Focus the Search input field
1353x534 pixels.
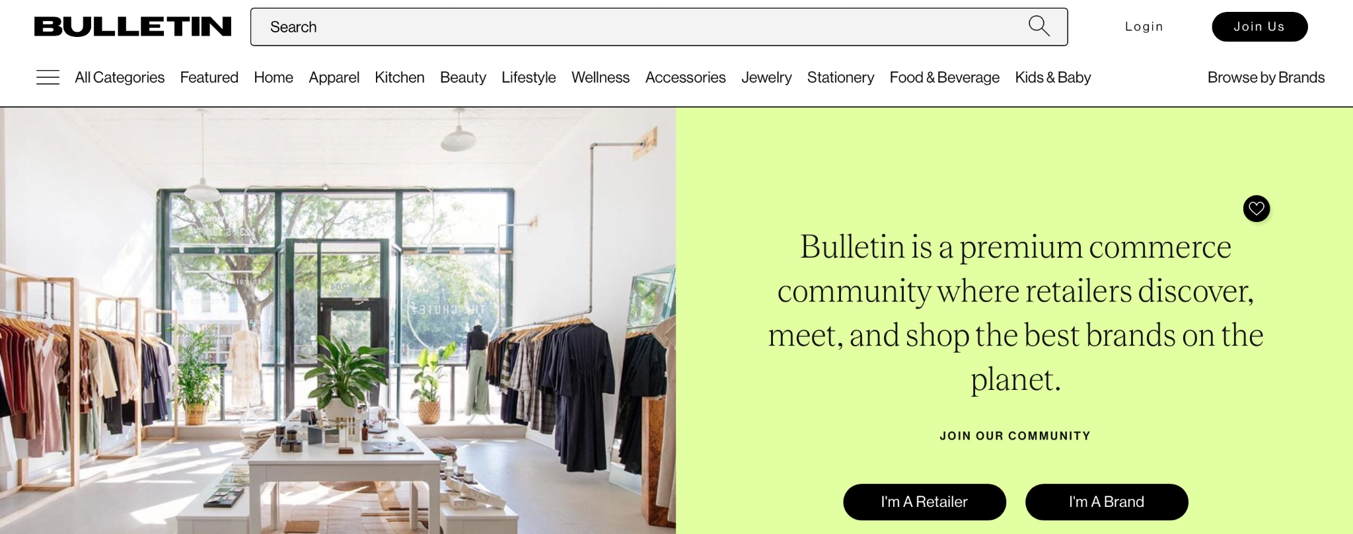tap(659, 26)
